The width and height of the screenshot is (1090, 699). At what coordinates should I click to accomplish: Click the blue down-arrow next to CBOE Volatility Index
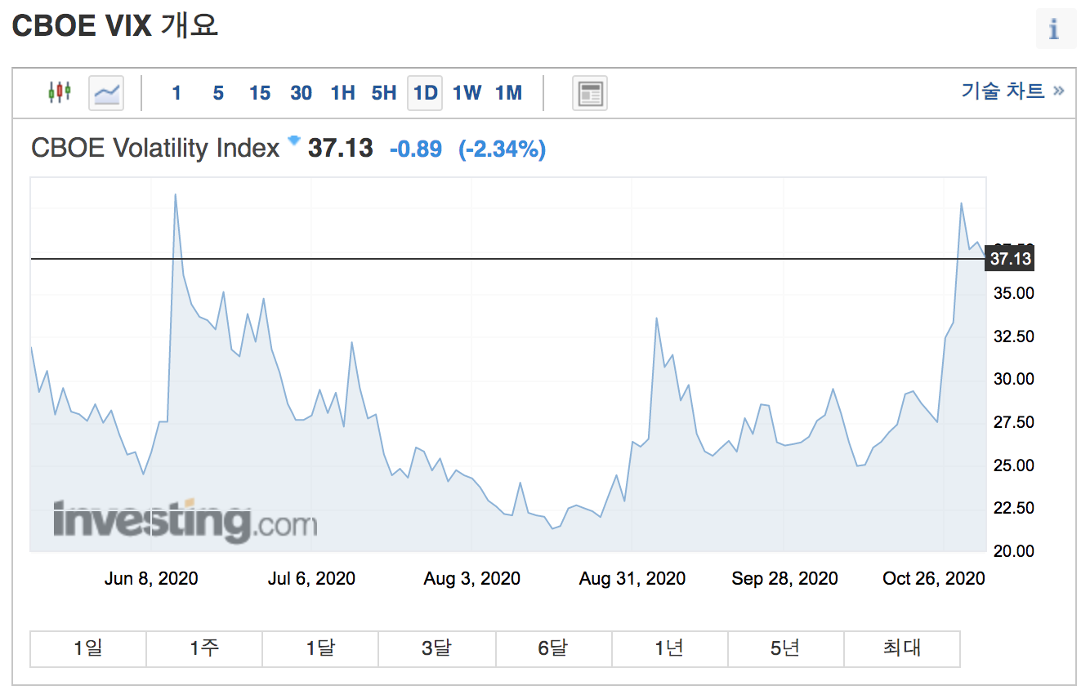pyautogui.click(x=294, y=140)
